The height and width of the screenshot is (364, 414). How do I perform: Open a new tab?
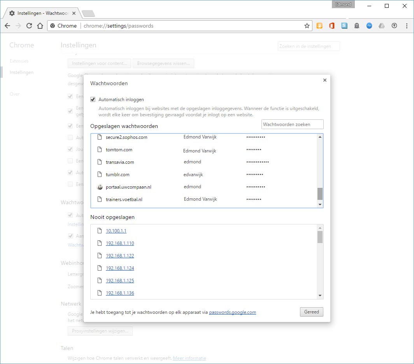pyautogui.click(x=88, y=13)
